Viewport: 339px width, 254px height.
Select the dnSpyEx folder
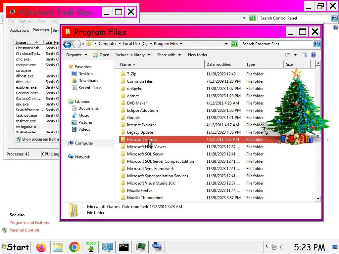tap(134, 89)
